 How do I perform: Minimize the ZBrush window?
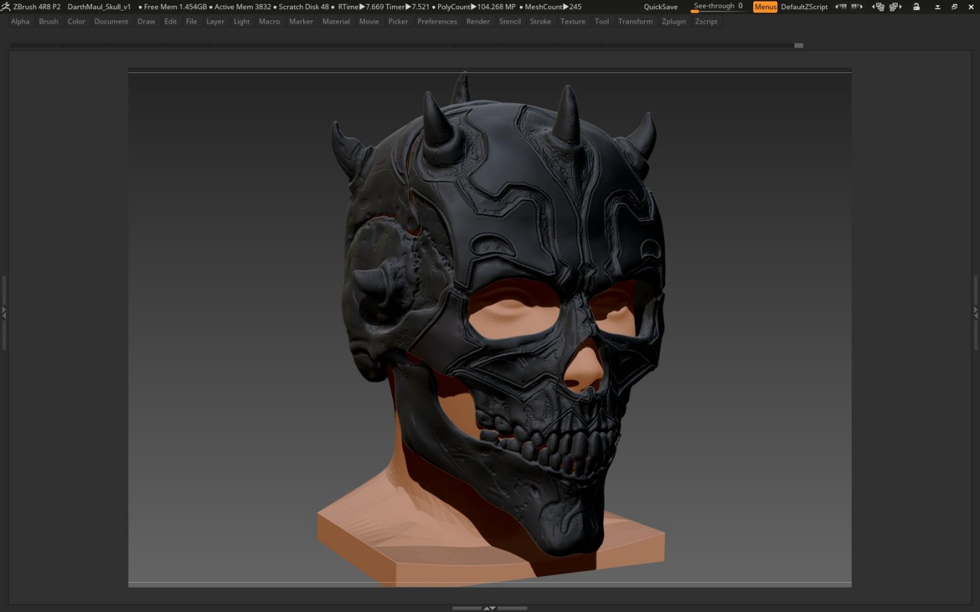(x=938, y=7)
